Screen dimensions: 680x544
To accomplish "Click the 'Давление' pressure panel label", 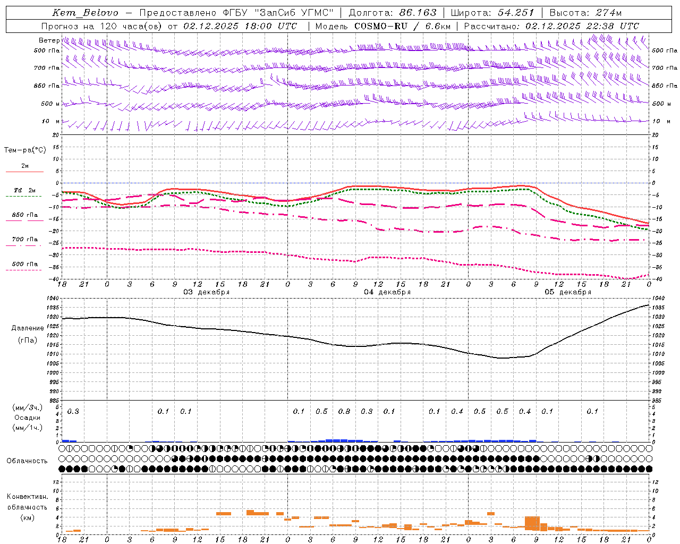I will pos(28,328).
